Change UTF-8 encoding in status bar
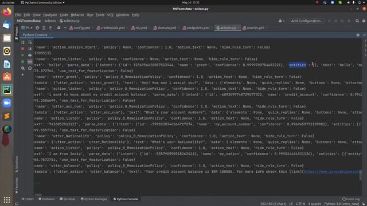 [x=300, y=204]
